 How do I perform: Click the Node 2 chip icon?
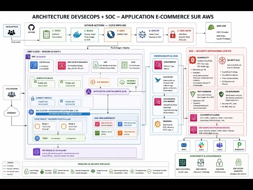[x=64, y=126]
